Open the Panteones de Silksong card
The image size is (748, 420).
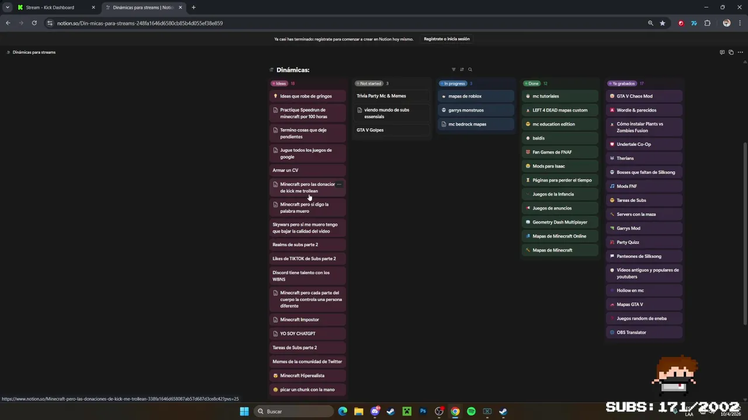coord(645,256)
